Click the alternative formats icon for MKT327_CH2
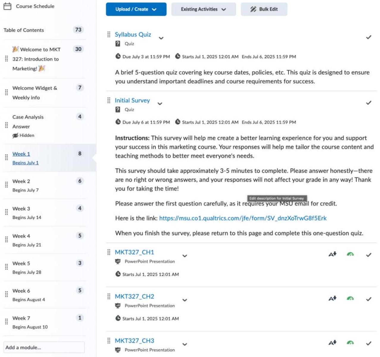The width and height of the screenshot is (380, 357). 332,298
